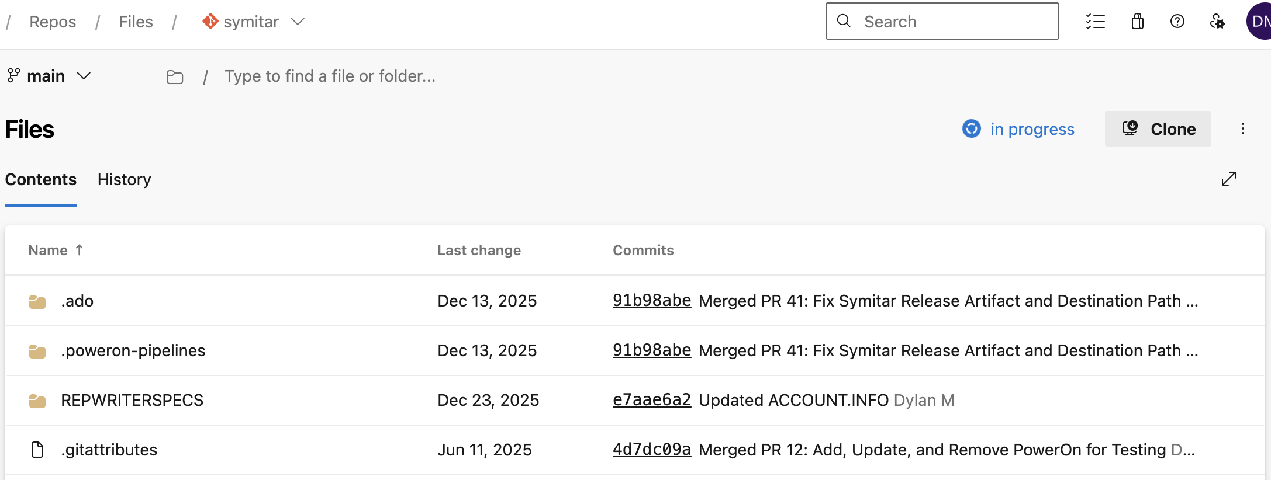Click 'Dec 23, 2025' date in REPWRITERSPECS row
This screenshot has width=1271, height=480.
(x=488, y=400)
